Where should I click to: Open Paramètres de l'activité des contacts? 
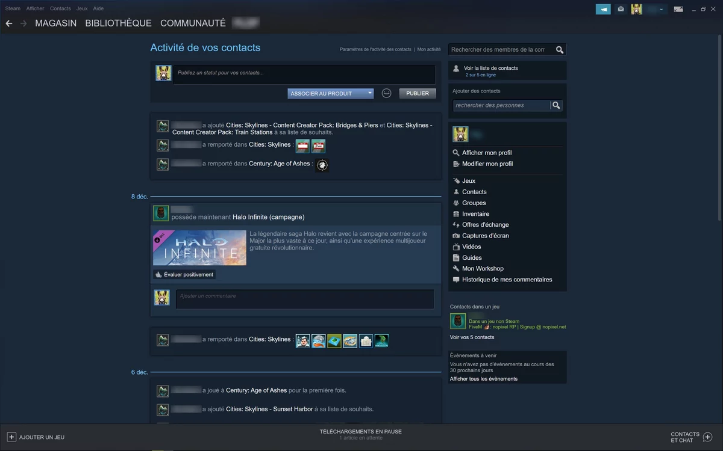(x=375, y=49)
